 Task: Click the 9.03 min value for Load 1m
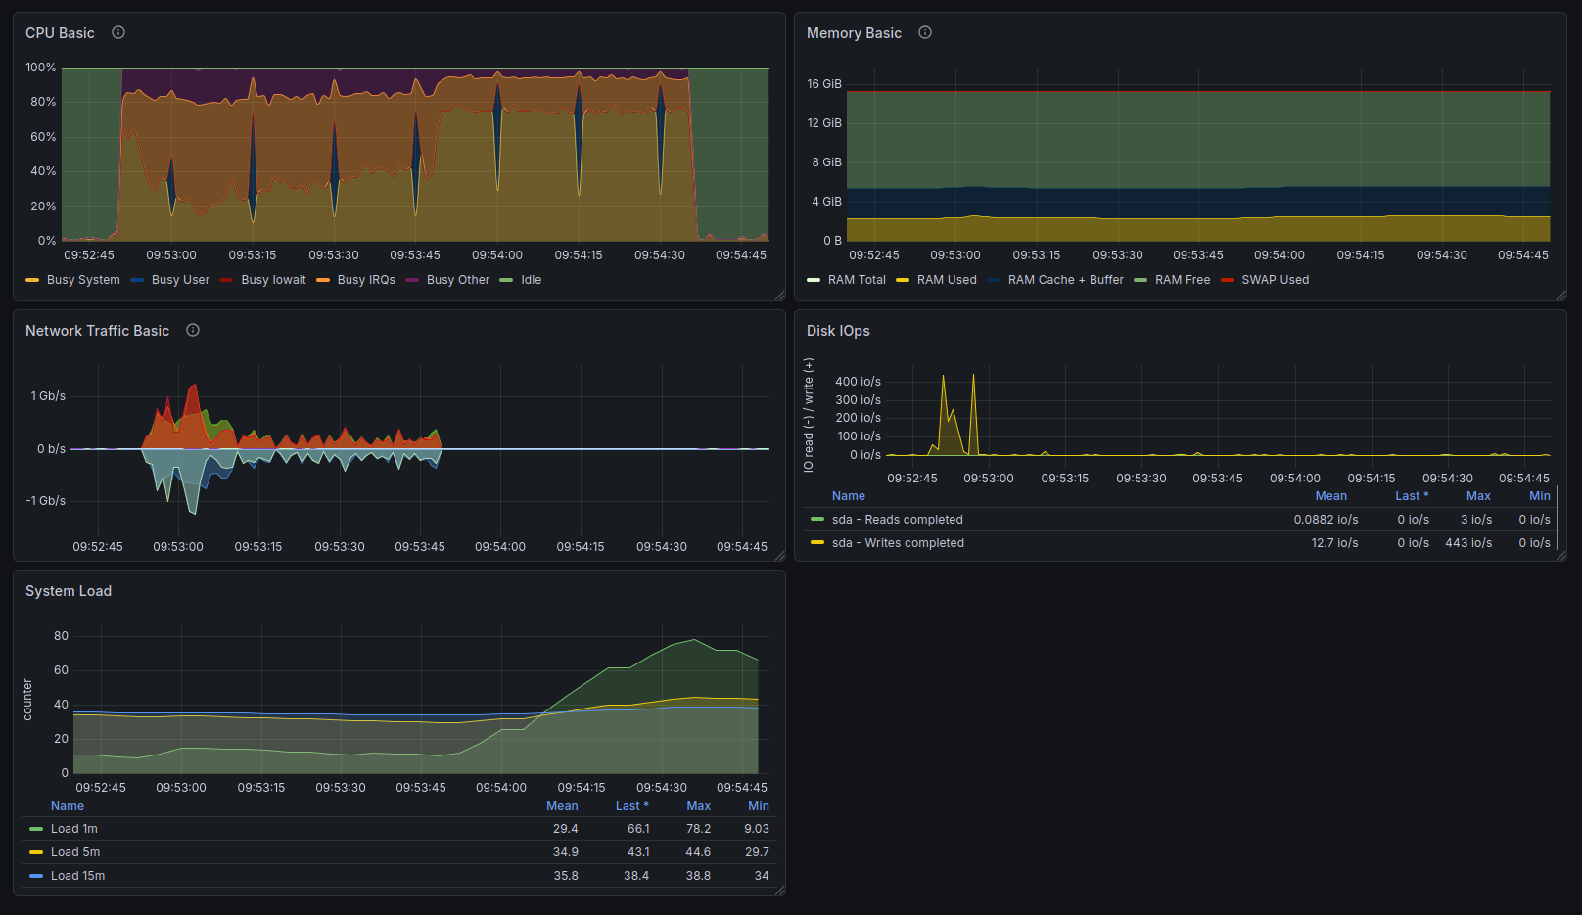point(757,829)
